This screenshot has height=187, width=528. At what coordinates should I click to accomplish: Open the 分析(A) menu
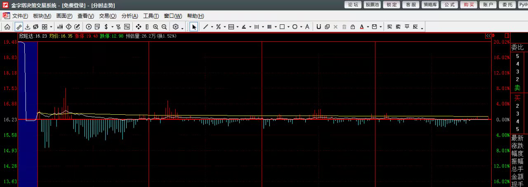[130, 16]
